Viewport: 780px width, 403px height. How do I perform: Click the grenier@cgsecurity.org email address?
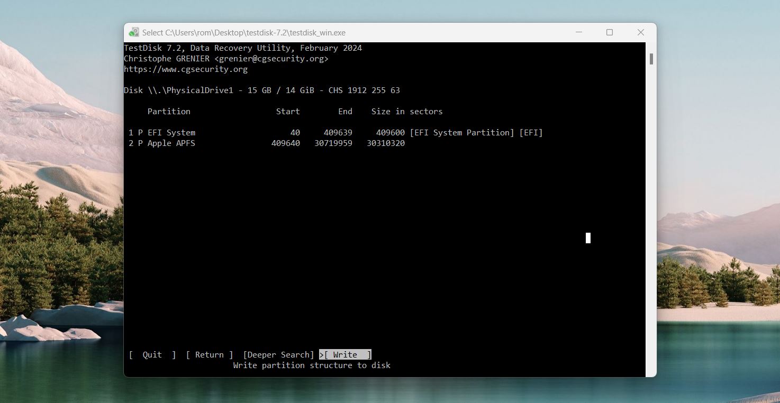click(x=271, y=59)
